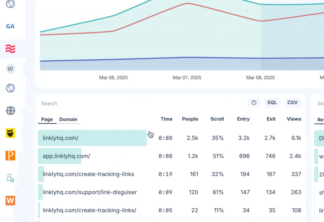Filter by linklyhq.com/ page row

61,138
